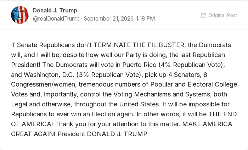
Task: Click the flag-painted profile avatar
Action: (20, 15)
